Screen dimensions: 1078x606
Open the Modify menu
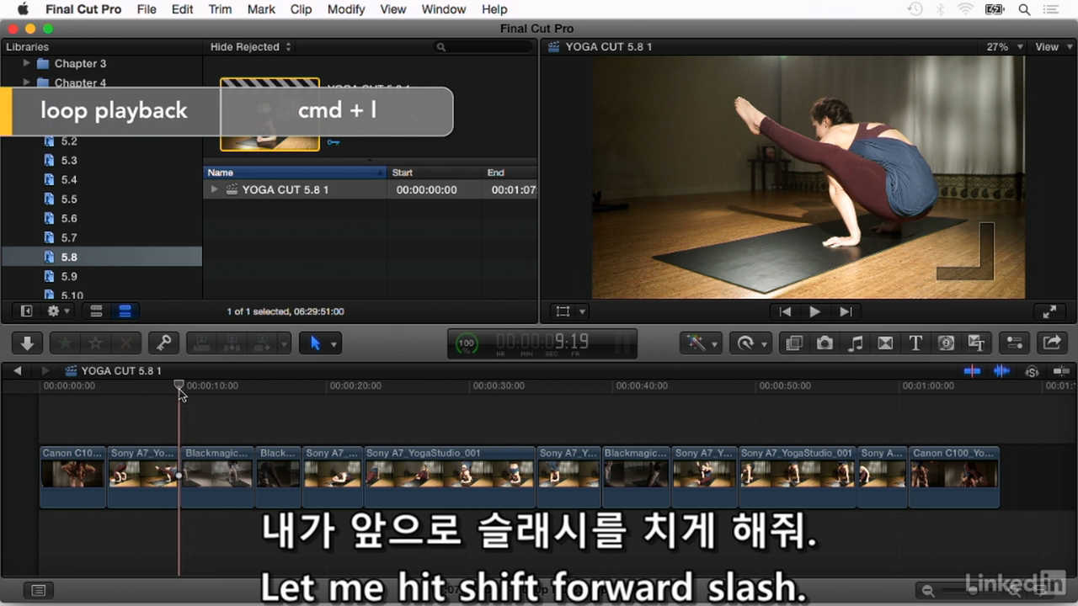pos(346,9)
